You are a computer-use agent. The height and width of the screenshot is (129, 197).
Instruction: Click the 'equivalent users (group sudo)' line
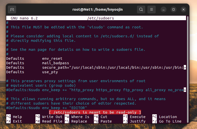[41, 85]
